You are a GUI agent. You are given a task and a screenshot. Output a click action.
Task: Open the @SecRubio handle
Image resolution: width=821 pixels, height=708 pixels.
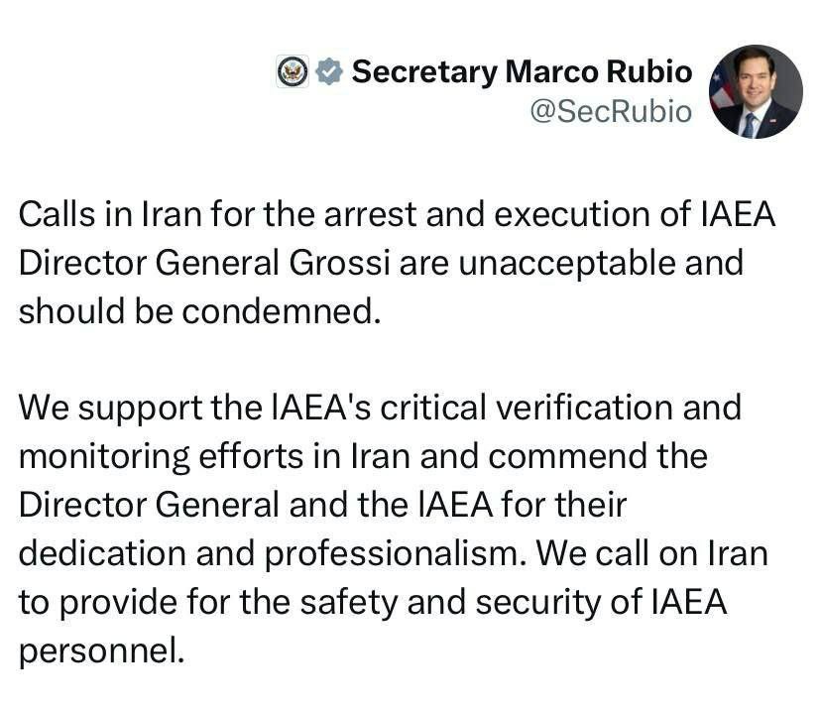point(612,111)
